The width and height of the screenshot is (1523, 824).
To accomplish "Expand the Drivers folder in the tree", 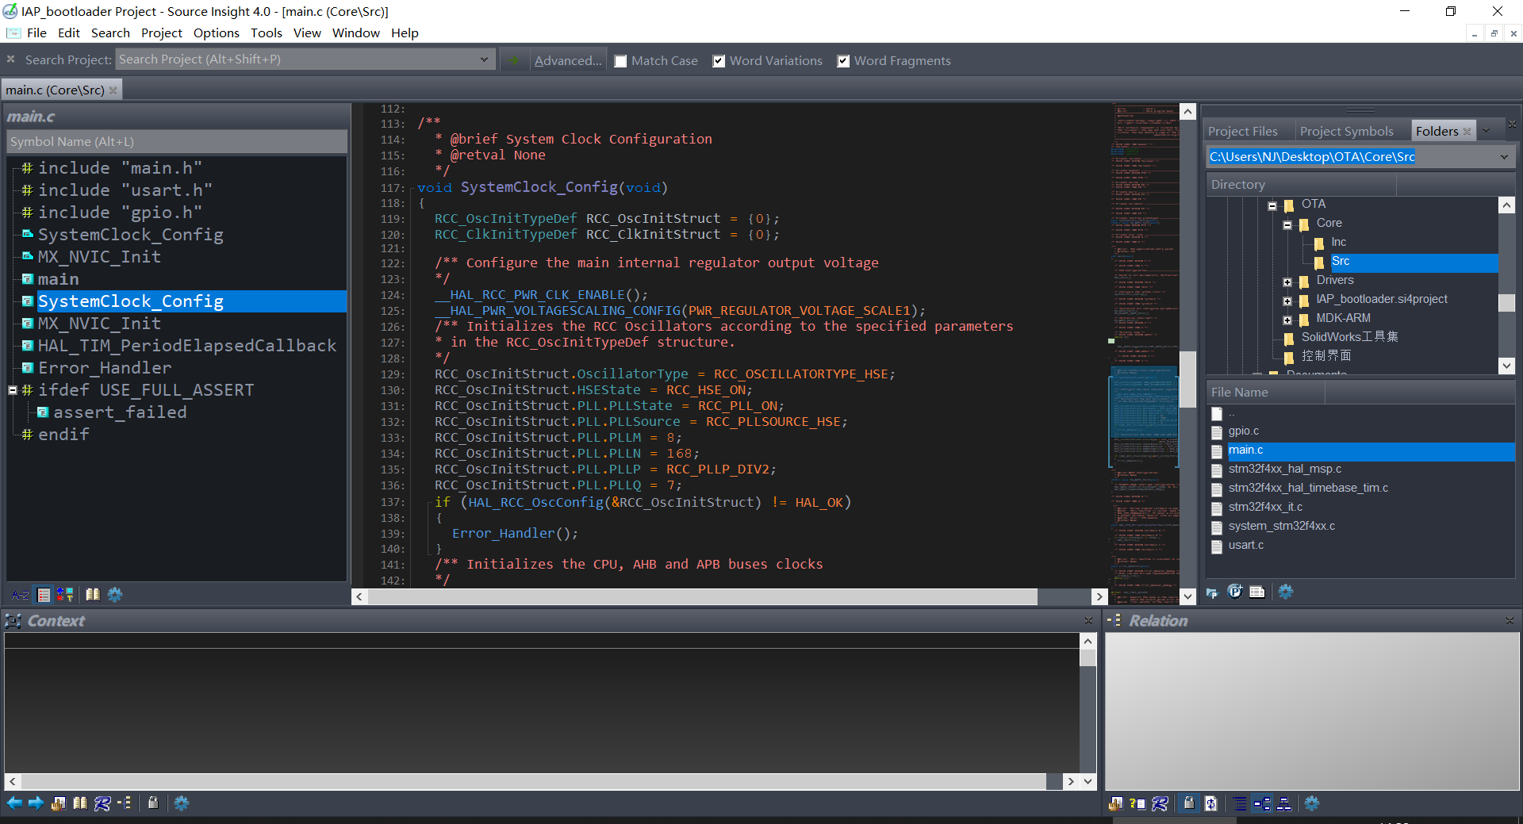I will (1289, 280).
